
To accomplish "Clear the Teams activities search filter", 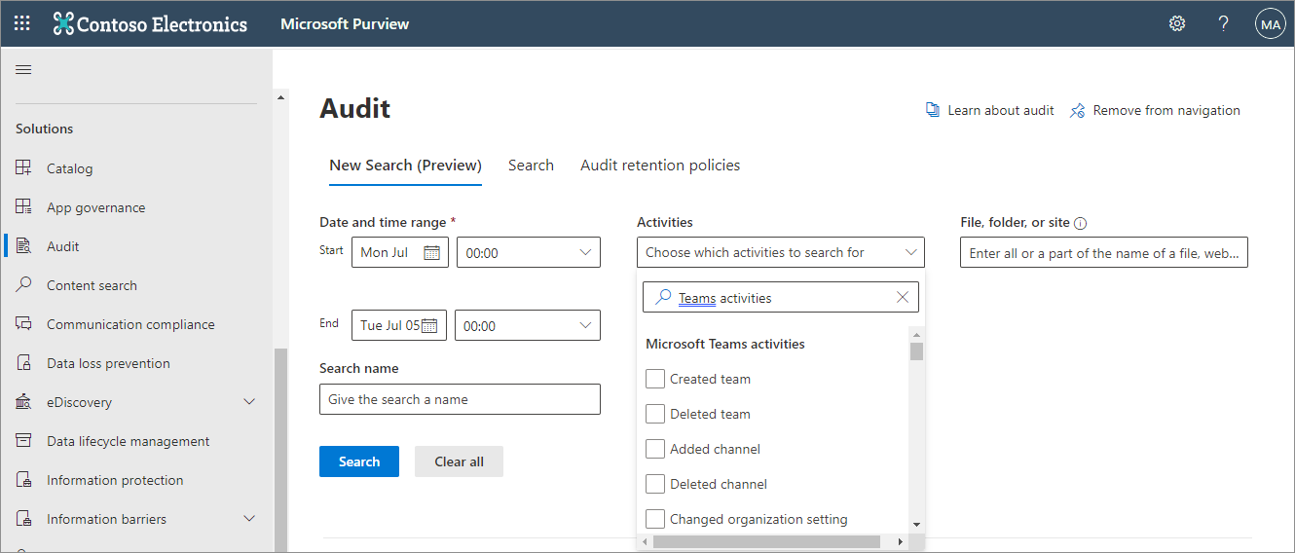I will click(903, 298).
